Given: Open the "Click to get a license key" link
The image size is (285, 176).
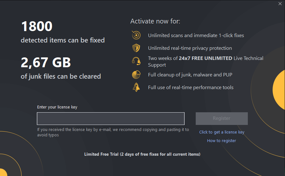Looking at the screenshot, I should click(222, 132).
